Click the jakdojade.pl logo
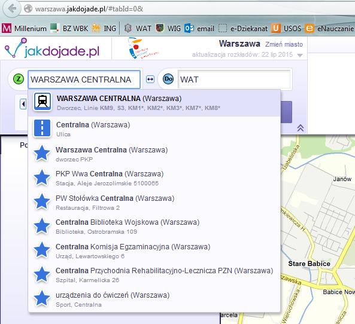Viewport: 355px width, 324px height. pos(52,48)
